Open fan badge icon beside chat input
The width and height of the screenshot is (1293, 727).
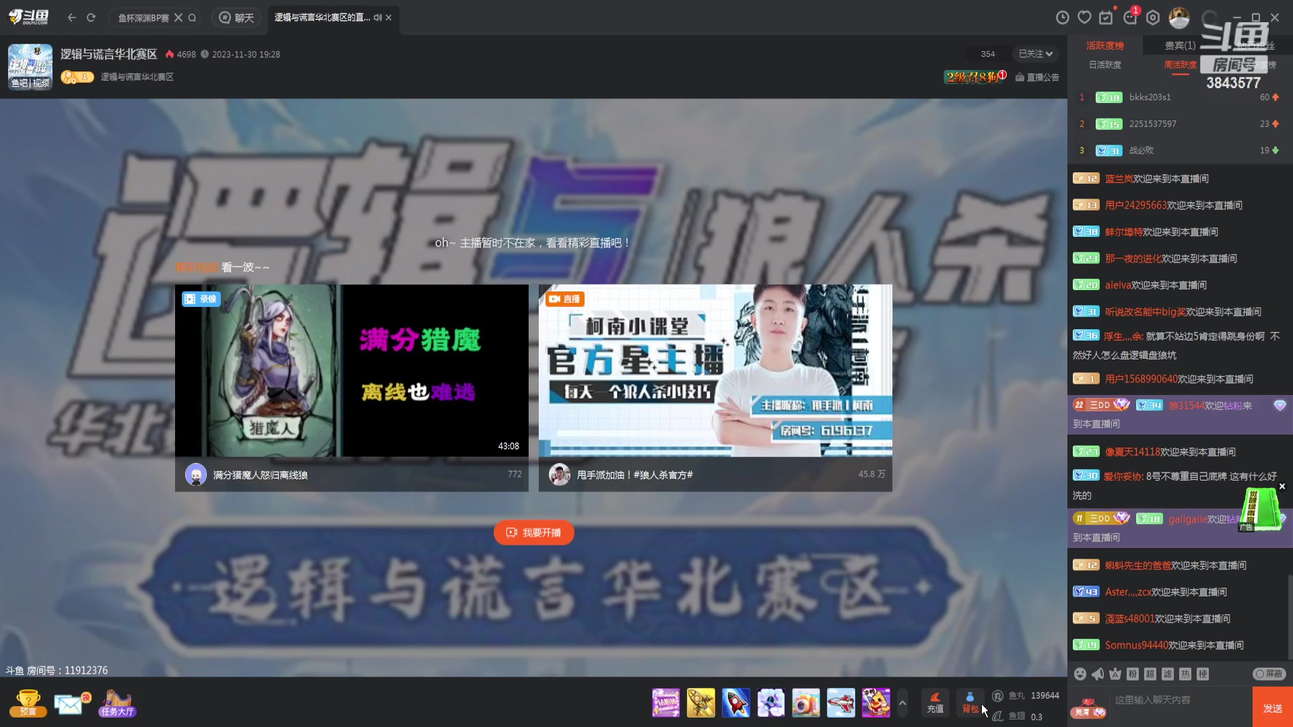point(1089,709)
